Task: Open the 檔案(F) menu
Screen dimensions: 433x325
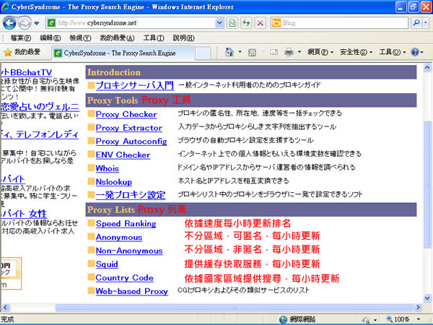Action: coord(21,38)
